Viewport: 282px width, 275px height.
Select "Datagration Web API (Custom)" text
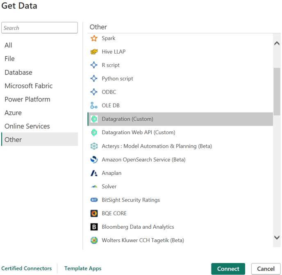pos(139,133)
